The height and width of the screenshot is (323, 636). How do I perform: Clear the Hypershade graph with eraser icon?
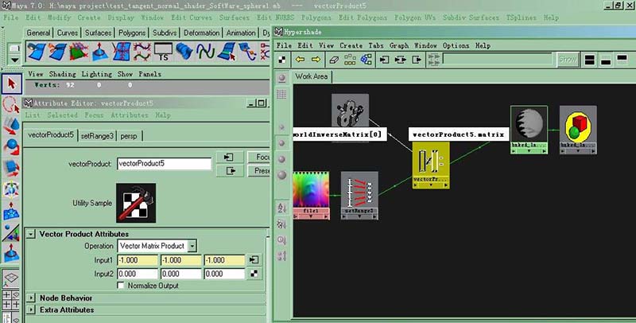[334, 60]
